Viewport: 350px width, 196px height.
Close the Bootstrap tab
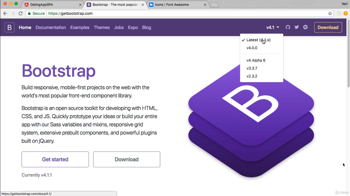click(x=143, y=5)
